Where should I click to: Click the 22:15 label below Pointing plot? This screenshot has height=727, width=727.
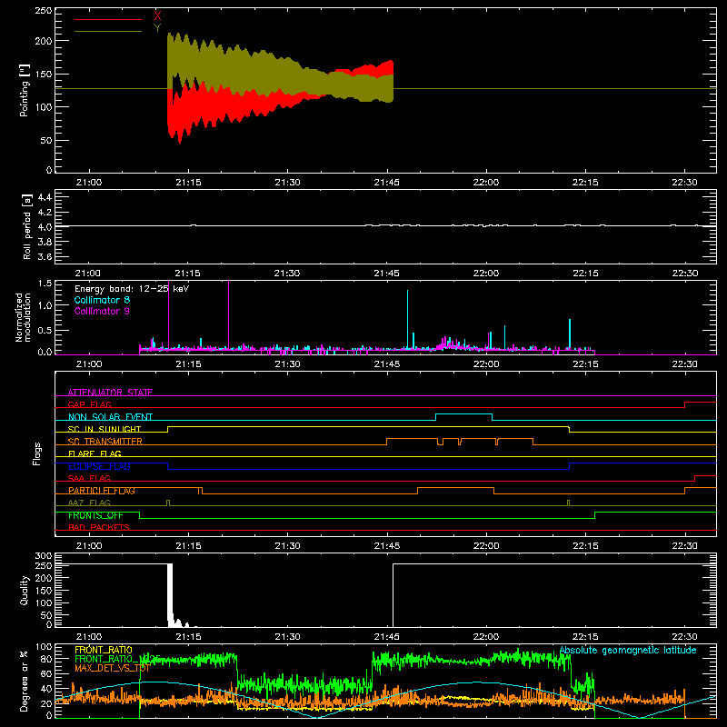tap(585, 183)
